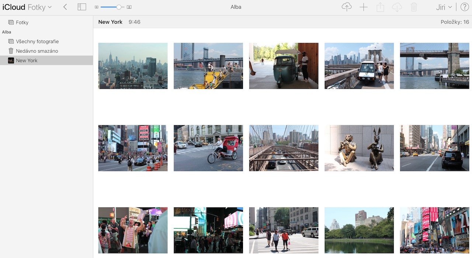Open the stone bridge tower waterfront photo

pyautogui.click(x=434, y=66)
